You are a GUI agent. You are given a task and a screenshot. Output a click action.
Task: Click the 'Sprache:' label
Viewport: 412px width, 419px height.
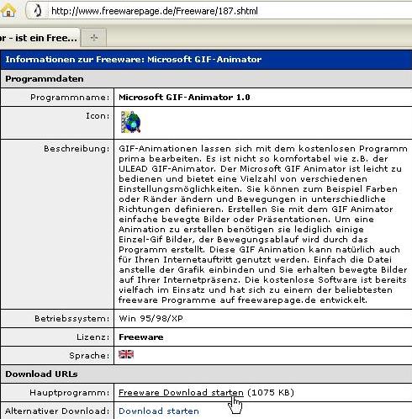(89, 355)
